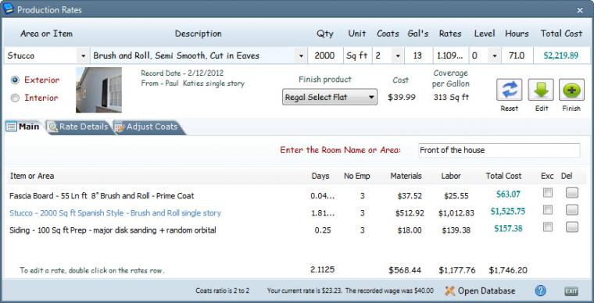Click the exit icon in status bar

tap(571, 291)
